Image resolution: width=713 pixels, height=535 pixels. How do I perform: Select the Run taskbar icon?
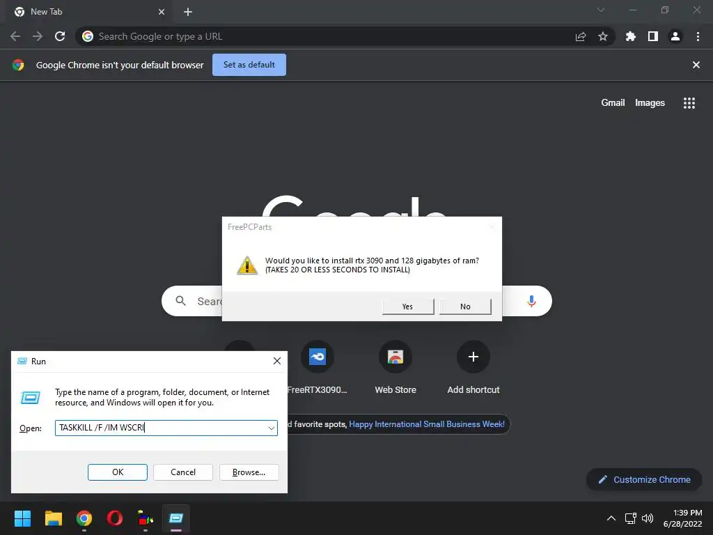176,518
